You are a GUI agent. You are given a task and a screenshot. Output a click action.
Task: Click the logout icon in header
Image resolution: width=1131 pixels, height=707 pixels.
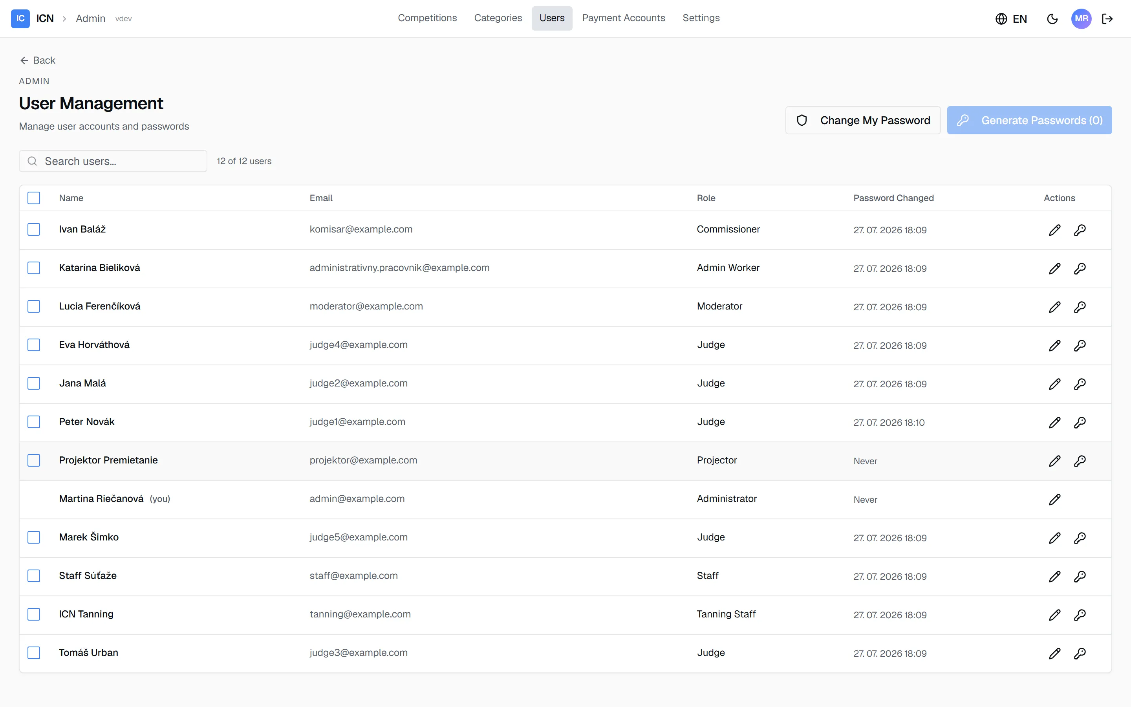[x=1107, y=19]
